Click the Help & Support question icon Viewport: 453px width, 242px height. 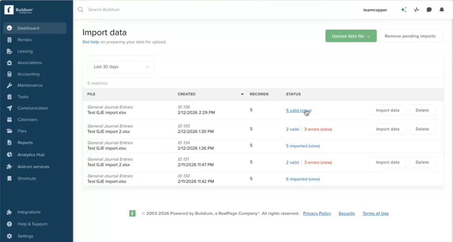click(x=9, y=224)
